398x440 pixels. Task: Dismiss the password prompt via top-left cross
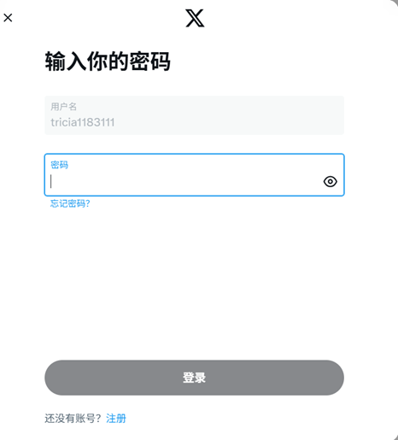[x=8, y=18]
